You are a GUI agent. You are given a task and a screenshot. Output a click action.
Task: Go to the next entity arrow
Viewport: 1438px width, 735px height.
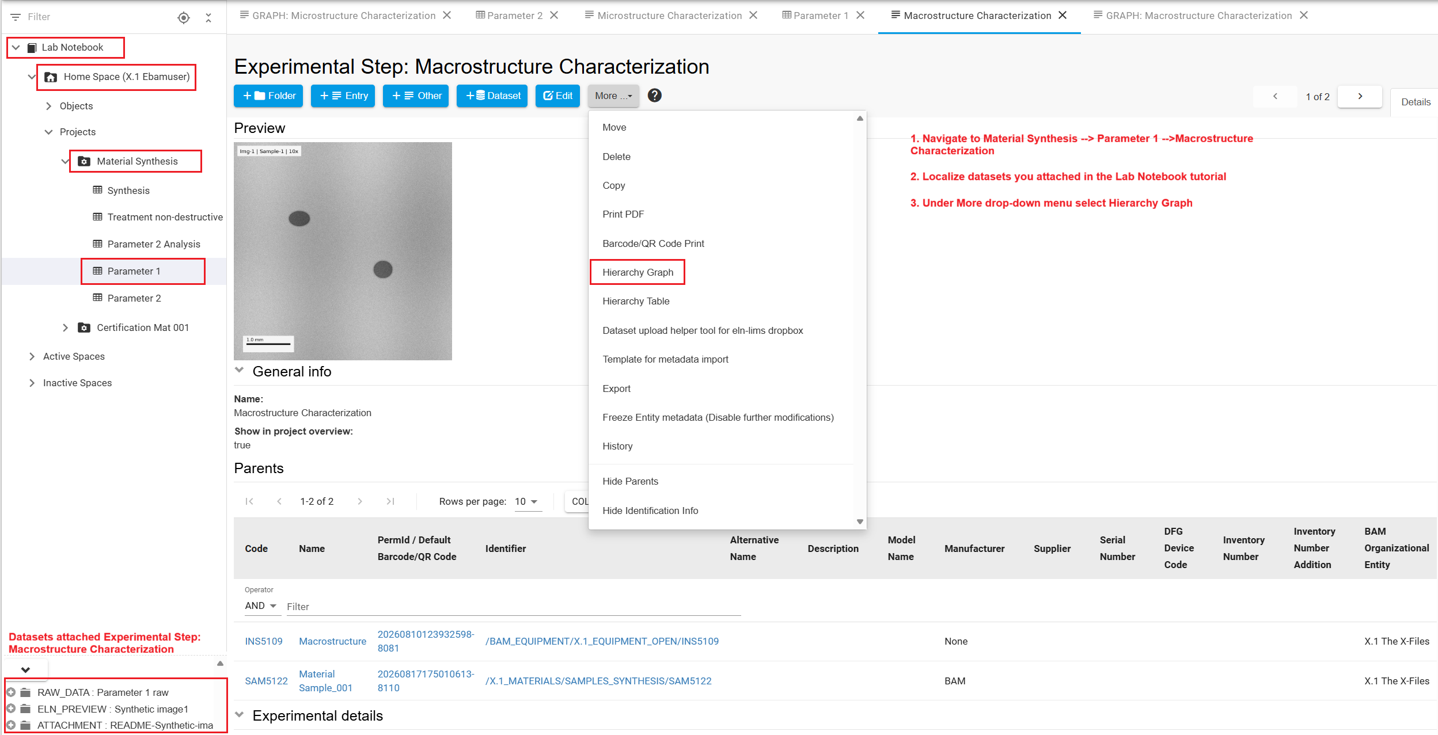pyautogui.click(x=1360, y=96)
